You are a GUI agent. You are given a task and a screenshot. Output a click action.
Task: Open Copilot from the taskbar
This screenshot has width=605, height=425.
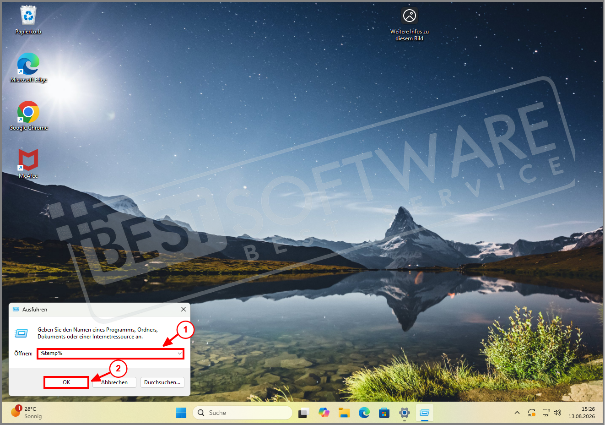324,413
